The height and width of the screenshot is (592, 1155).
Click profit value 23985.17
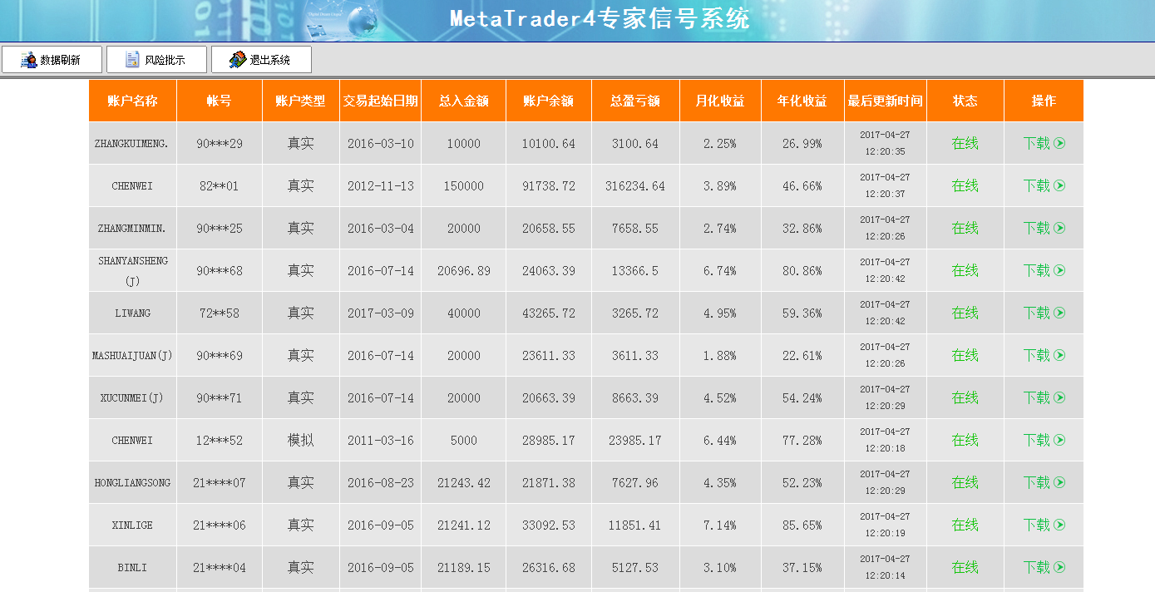[635, 440]
